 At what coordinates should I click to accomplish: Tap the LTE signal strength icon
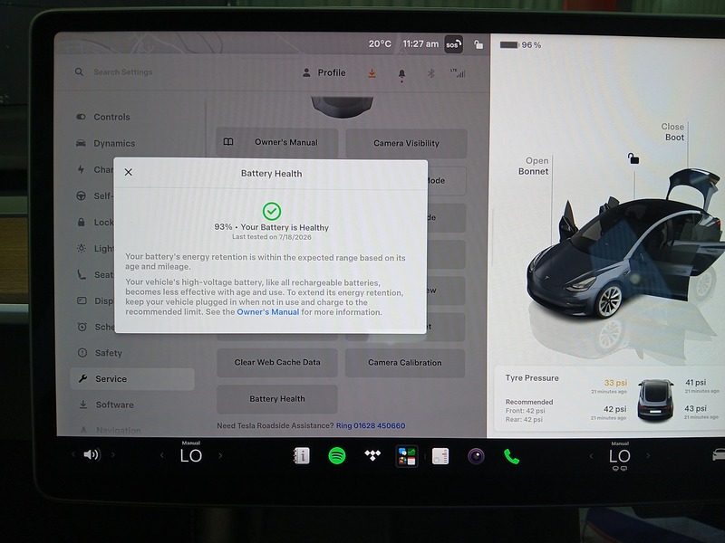(458, 73)
